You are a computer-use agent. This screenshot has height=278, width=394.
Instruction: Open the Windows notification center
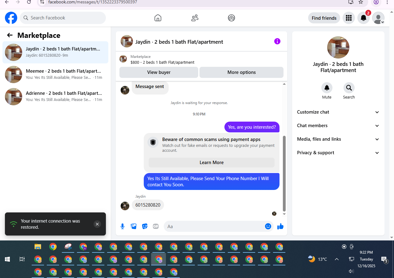tap(384, 260)
